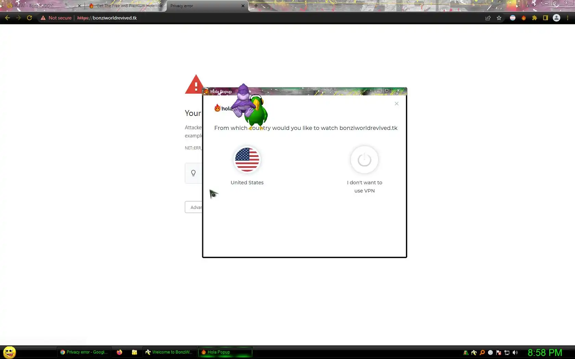Switch to Welcome to BonziW... taskbar item
575x359 pixels.
click(169, 352)
